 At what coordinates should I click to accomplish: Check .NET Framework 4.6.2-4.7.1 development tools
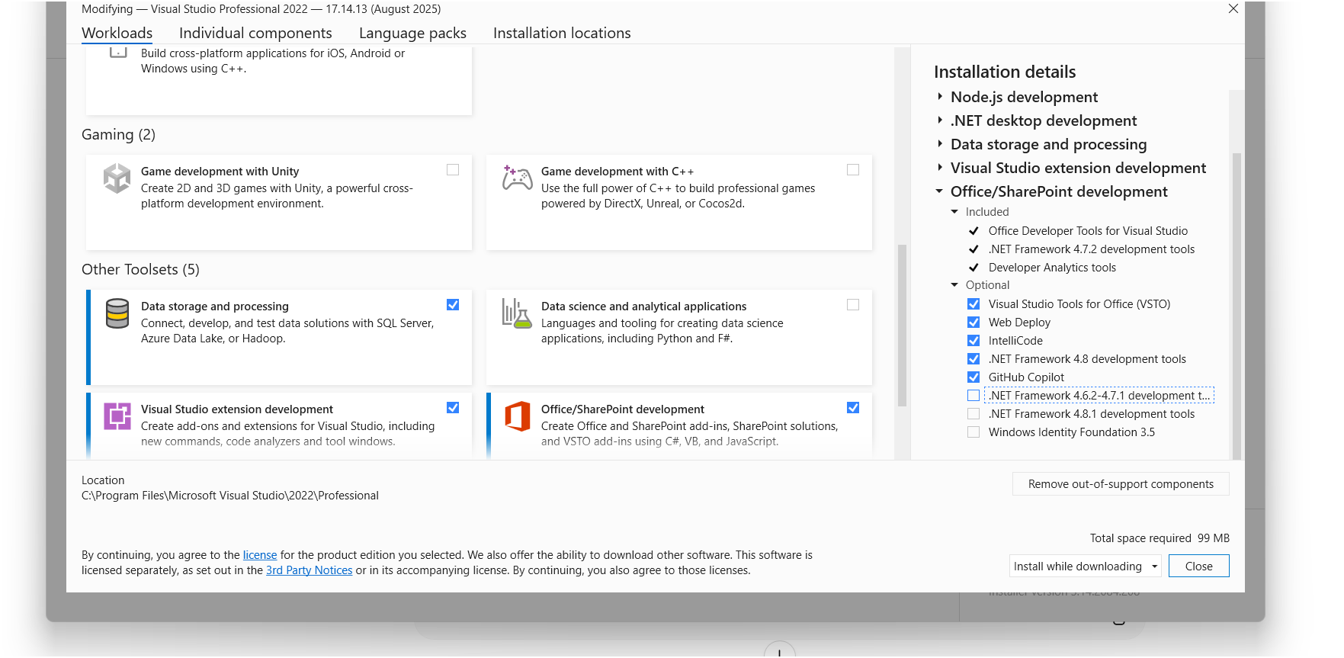(974, 396)
